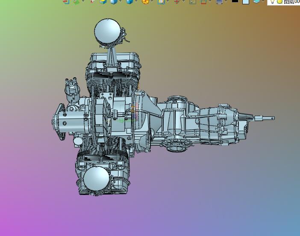Click the gray square icon
The height and width of the screenshot is (236, 300).
point(193,2)
